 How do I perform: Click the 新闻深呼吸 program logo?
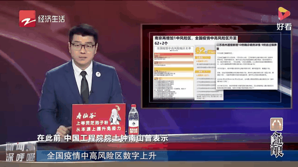pos(20,152)
